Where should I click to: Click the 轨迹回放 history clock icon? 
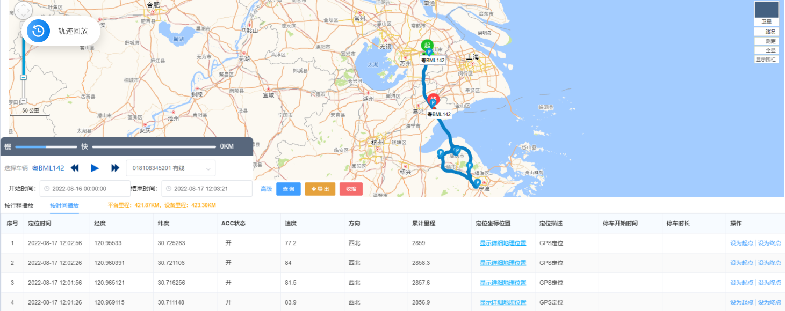(39, 31)
